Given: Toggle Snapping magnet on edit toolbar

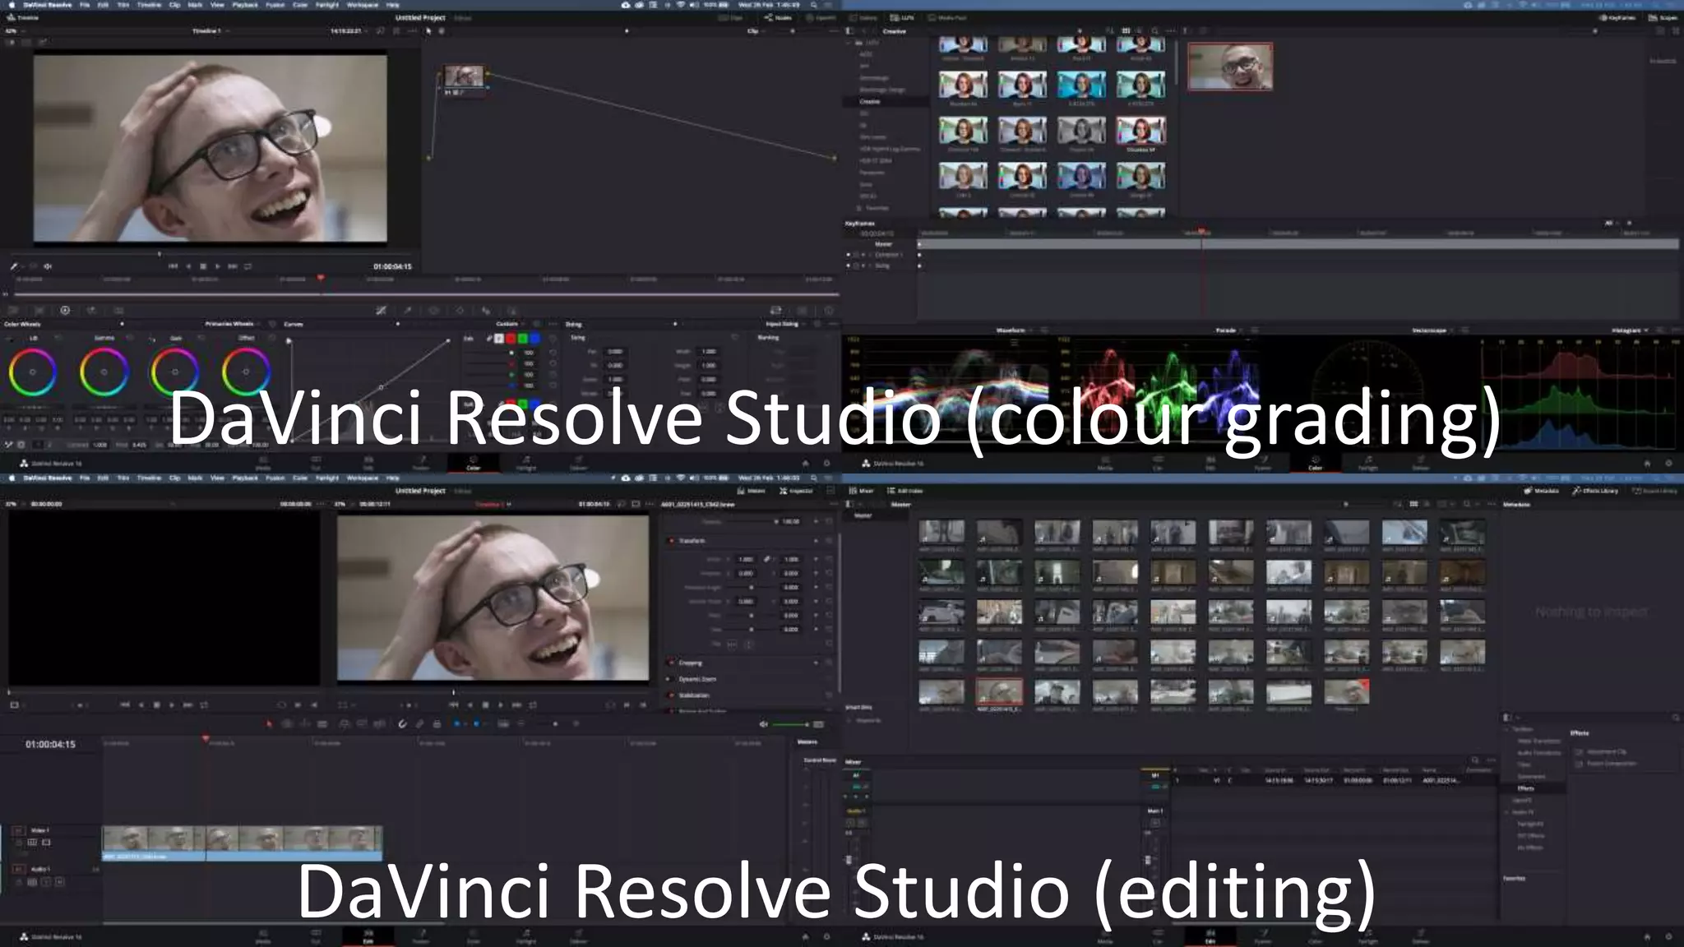Looking at the screenshot, I should (x=402, y=724).
